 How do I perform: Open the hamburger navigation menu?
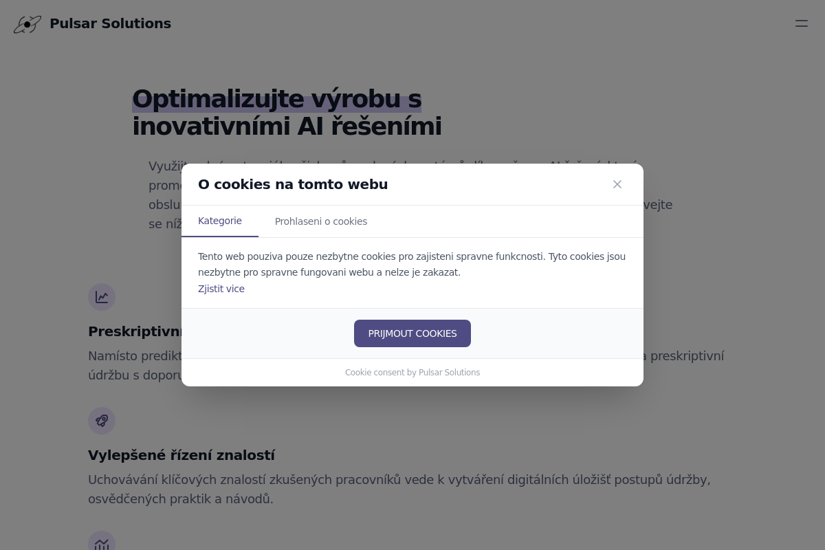pos(801,23)
